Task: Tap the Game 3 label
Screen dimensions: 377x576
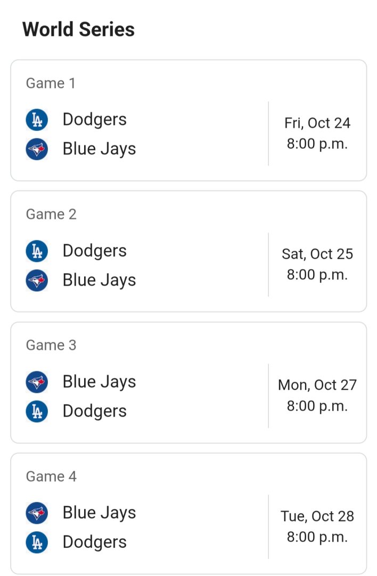Action: point(51,345)
